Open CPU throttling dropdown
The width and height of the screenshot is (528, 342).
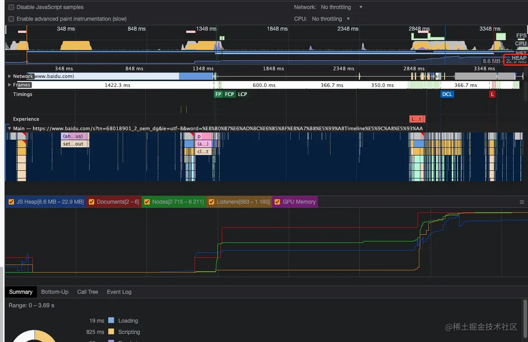point(331,19)
